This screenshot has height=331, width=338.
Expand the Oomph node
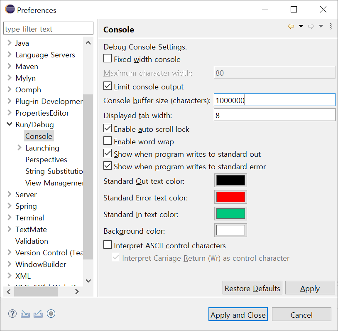tap(9, 89)
